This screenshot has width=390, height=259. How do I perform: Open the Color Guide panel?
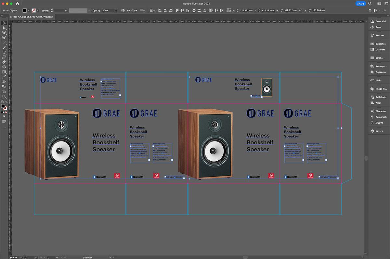pos(379,21)
